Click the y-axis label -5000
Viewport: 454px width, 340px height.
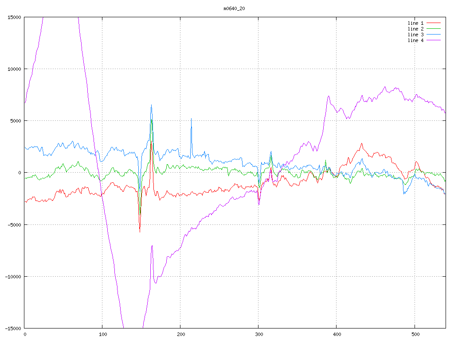click(x=15, y=225)
